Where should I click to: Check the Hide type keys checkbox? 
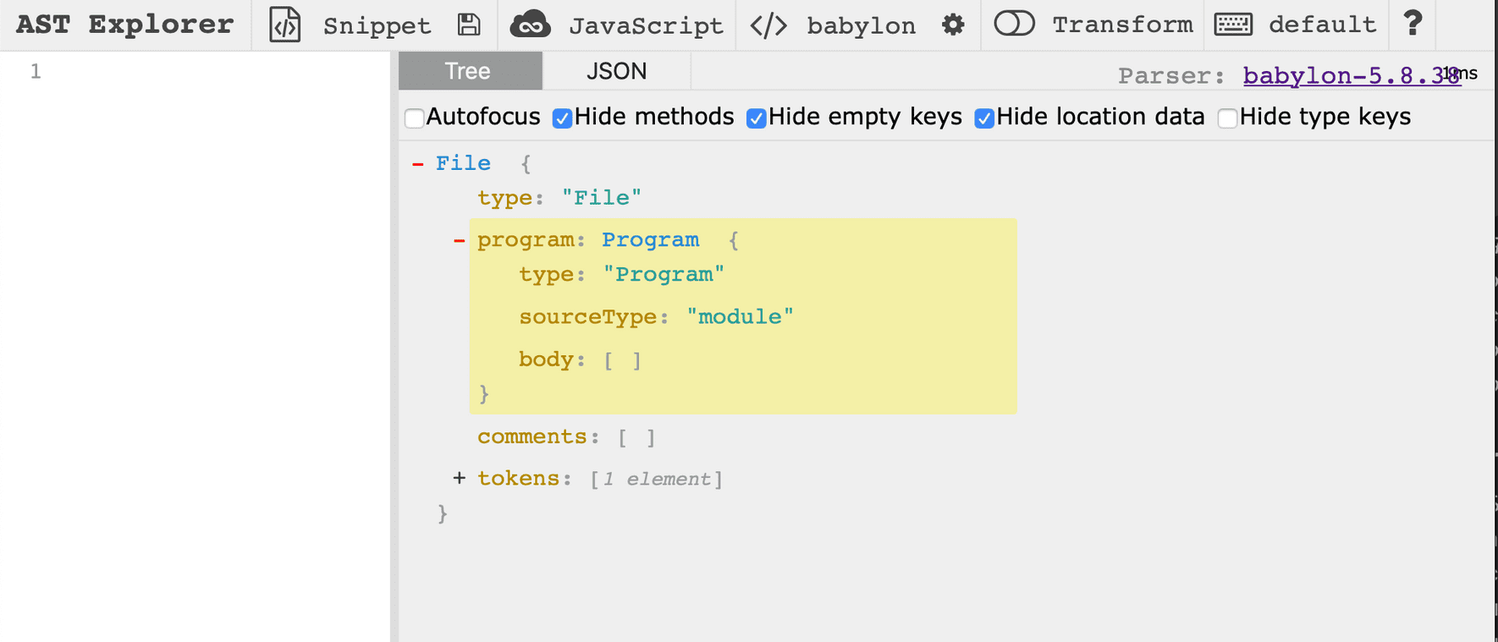pyautogui.click(x=1227, y=118)
